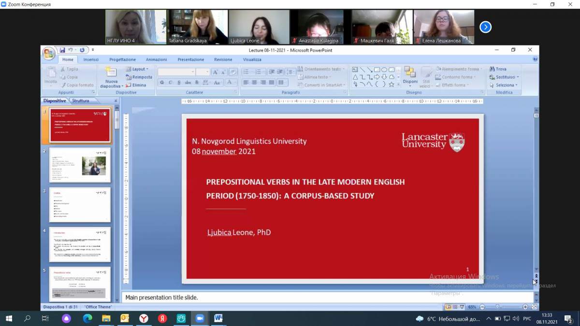Toggle text shadow formatting
580x326 pixels.
pyautogui.click(x=196, y=83)
